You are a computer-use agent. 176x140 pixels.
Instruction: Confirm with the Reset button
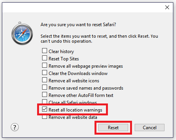coord(113,128)
